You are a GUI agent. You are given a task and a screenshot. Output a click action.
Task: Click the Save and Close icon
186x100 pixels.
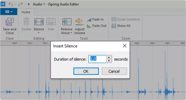(10, 22)
